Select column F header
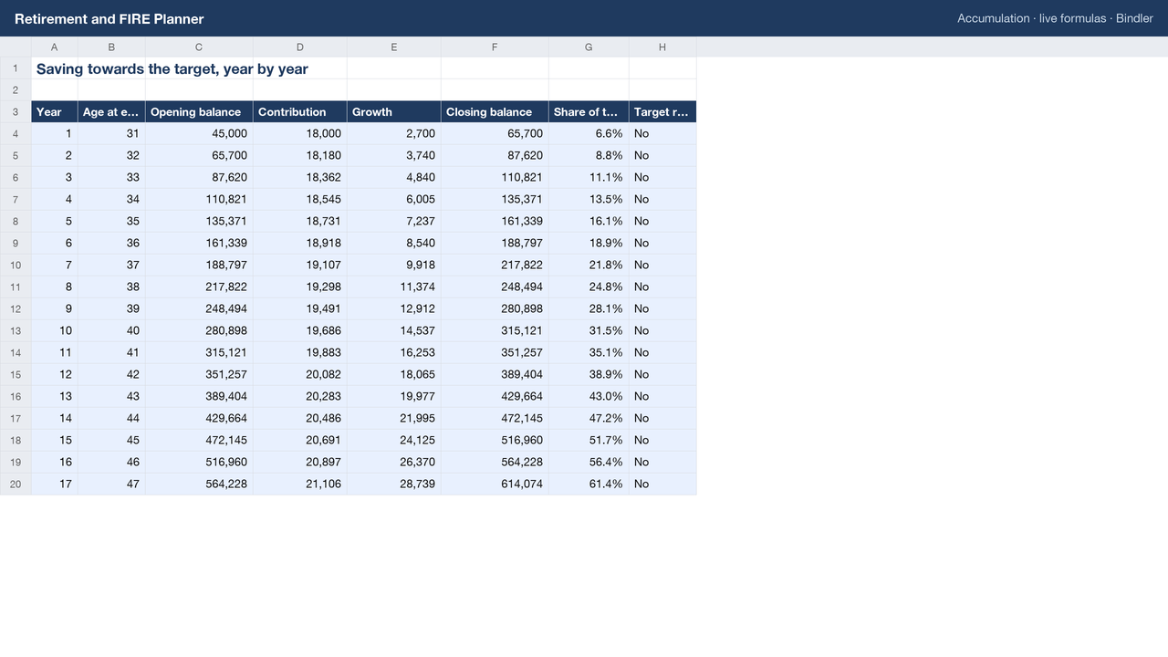1168x657 pixels. (x=495, y=47)
